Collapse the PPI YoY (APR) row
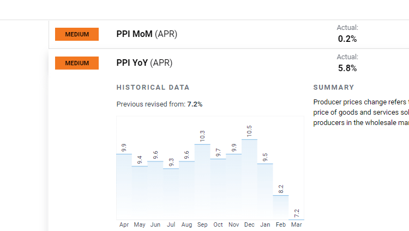 pyautogui.click(x=144, y=63)
